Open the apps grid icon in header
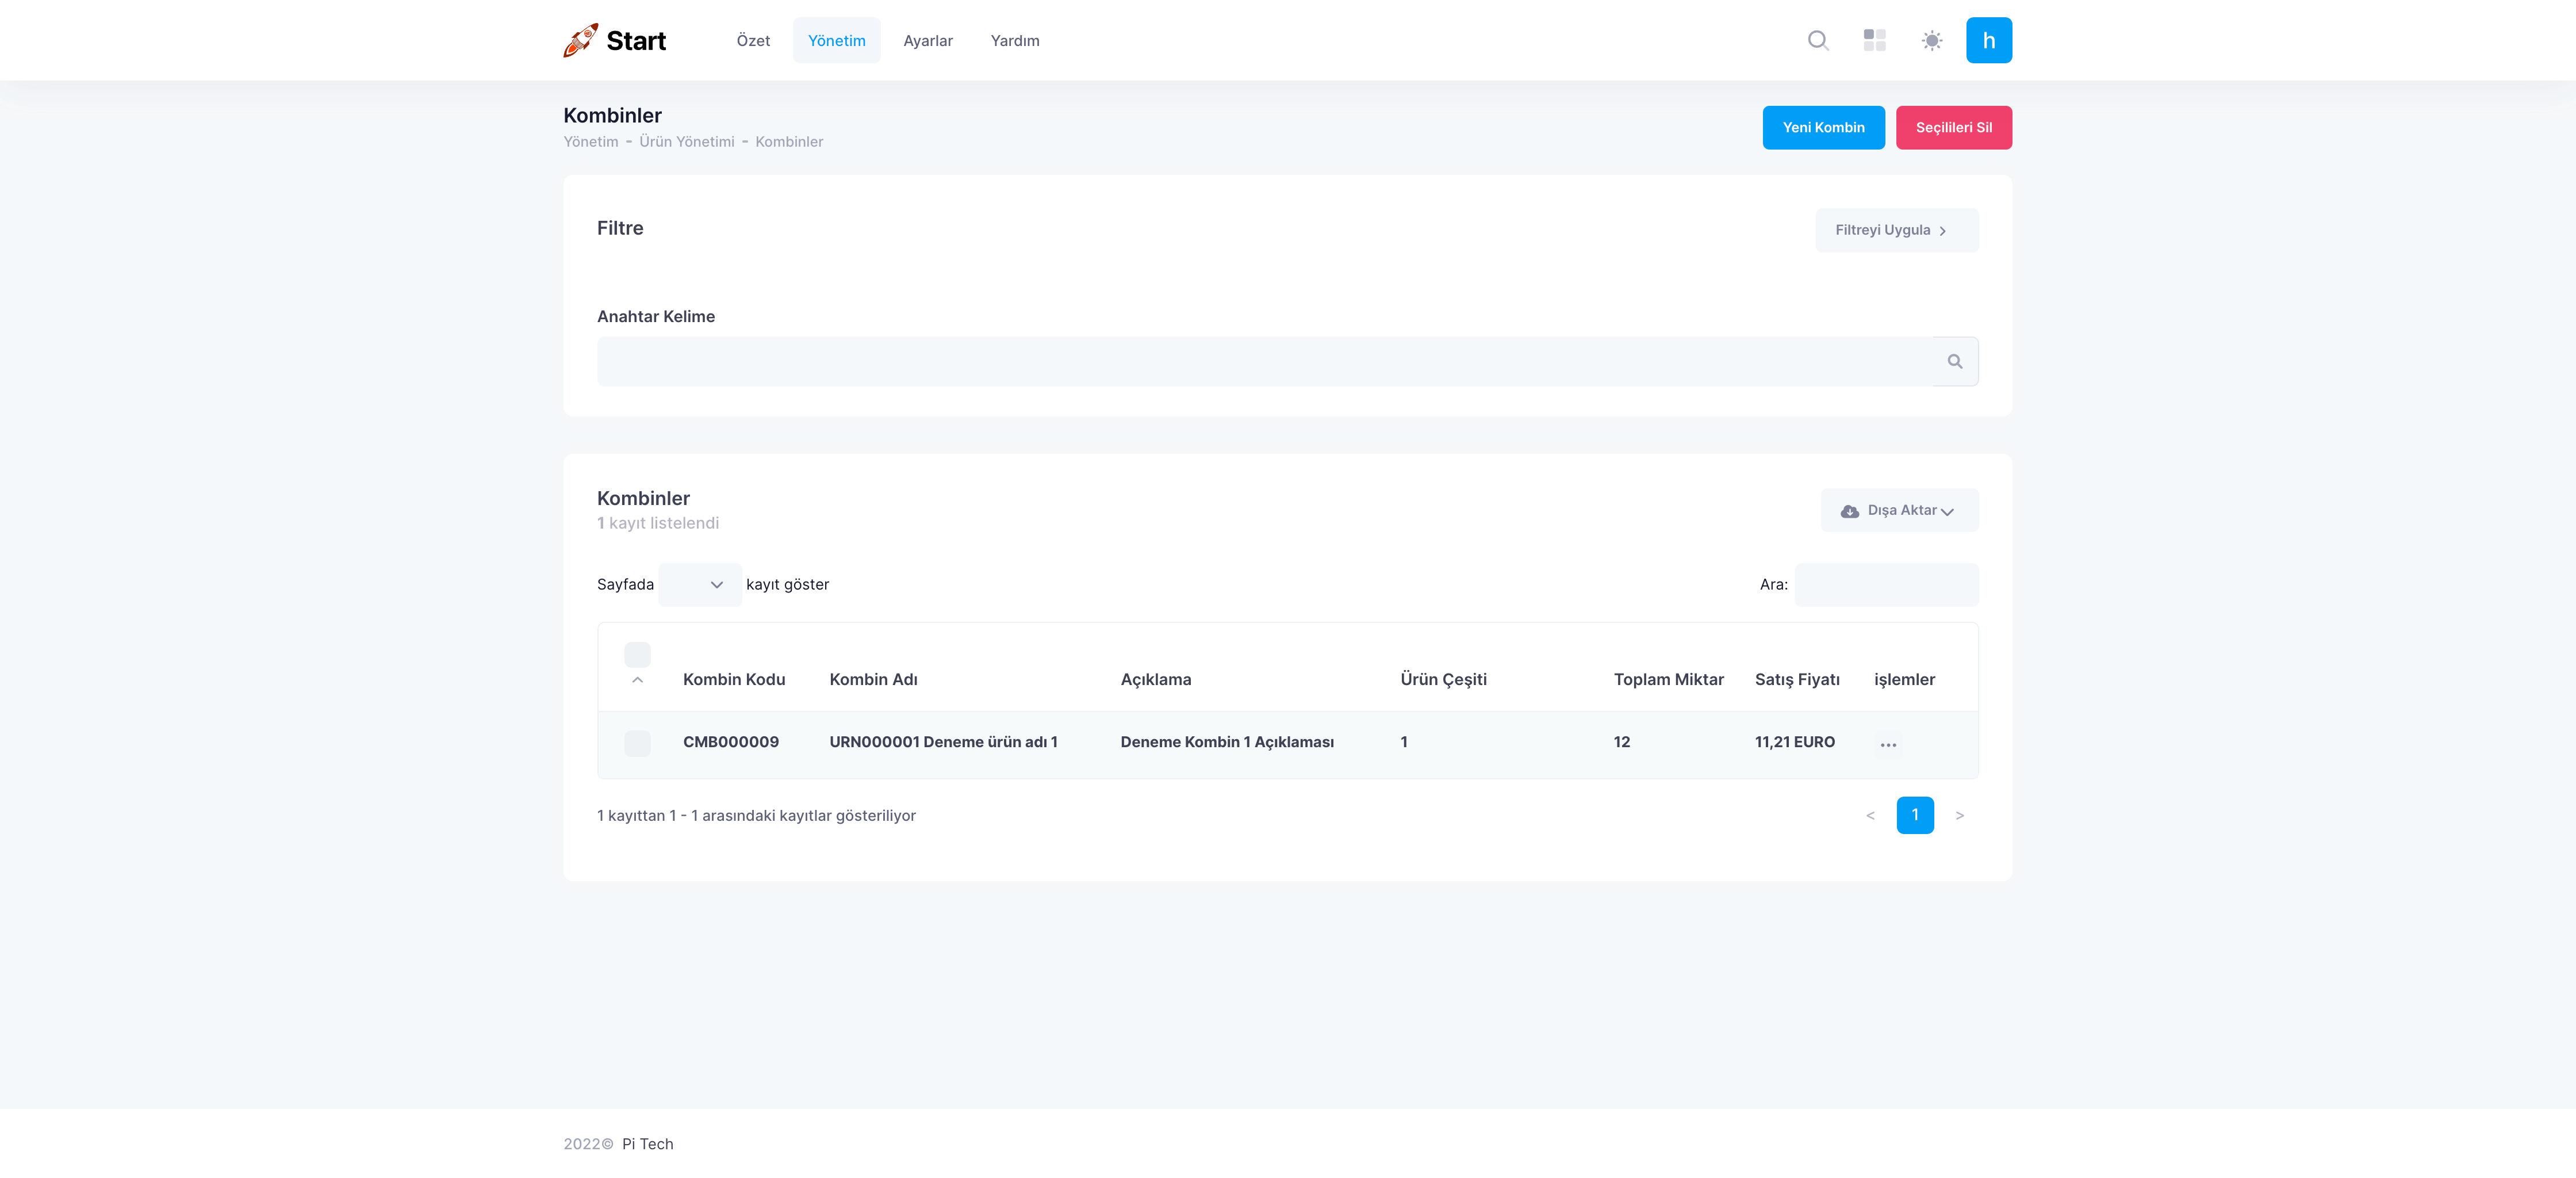Screen dimensions: 2576x1178 point(1874,40)
